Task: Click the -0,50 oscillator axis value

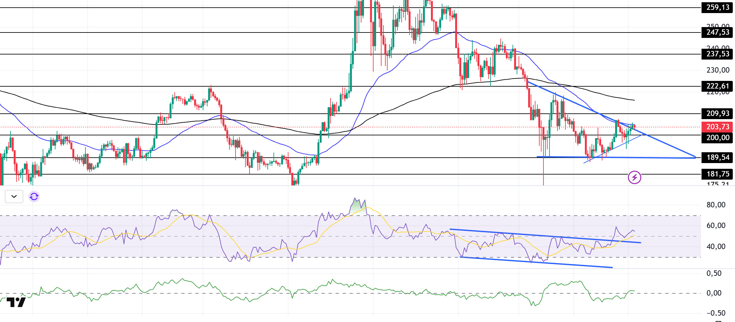Action: pyautogui.click(x=716, y=313)
